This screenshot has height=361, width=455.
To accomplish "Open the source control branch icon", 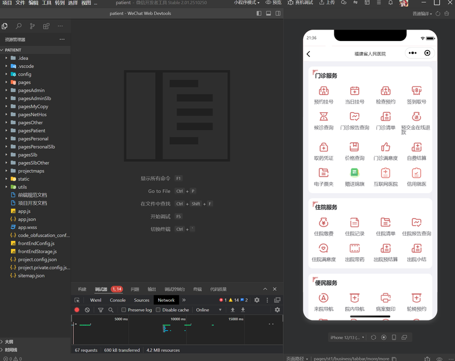I will [x=32, y=26].
